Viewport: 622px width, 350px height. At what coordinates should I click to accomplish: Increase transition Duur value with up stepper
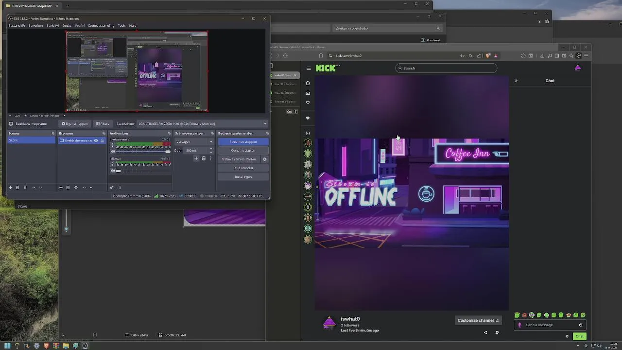pyautogui.click(x=211, y=149)
